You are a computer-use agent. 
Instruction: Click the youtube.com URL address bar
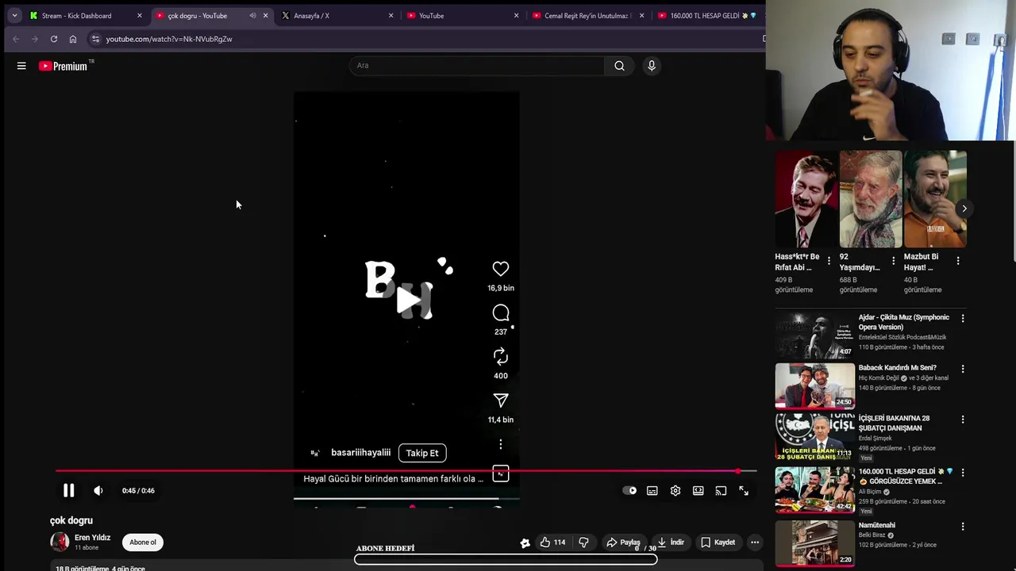click(x=169, y=39)
